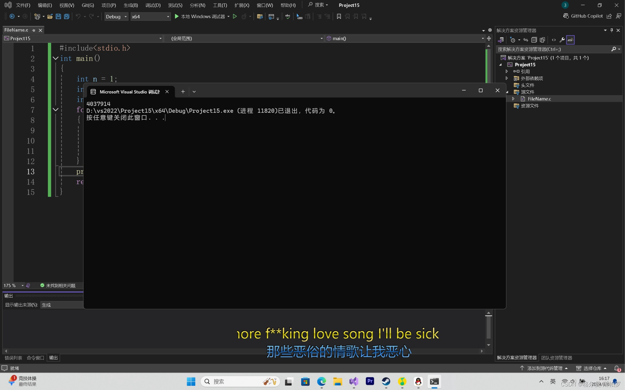Select the 资源文件 folder

[529, 106]
